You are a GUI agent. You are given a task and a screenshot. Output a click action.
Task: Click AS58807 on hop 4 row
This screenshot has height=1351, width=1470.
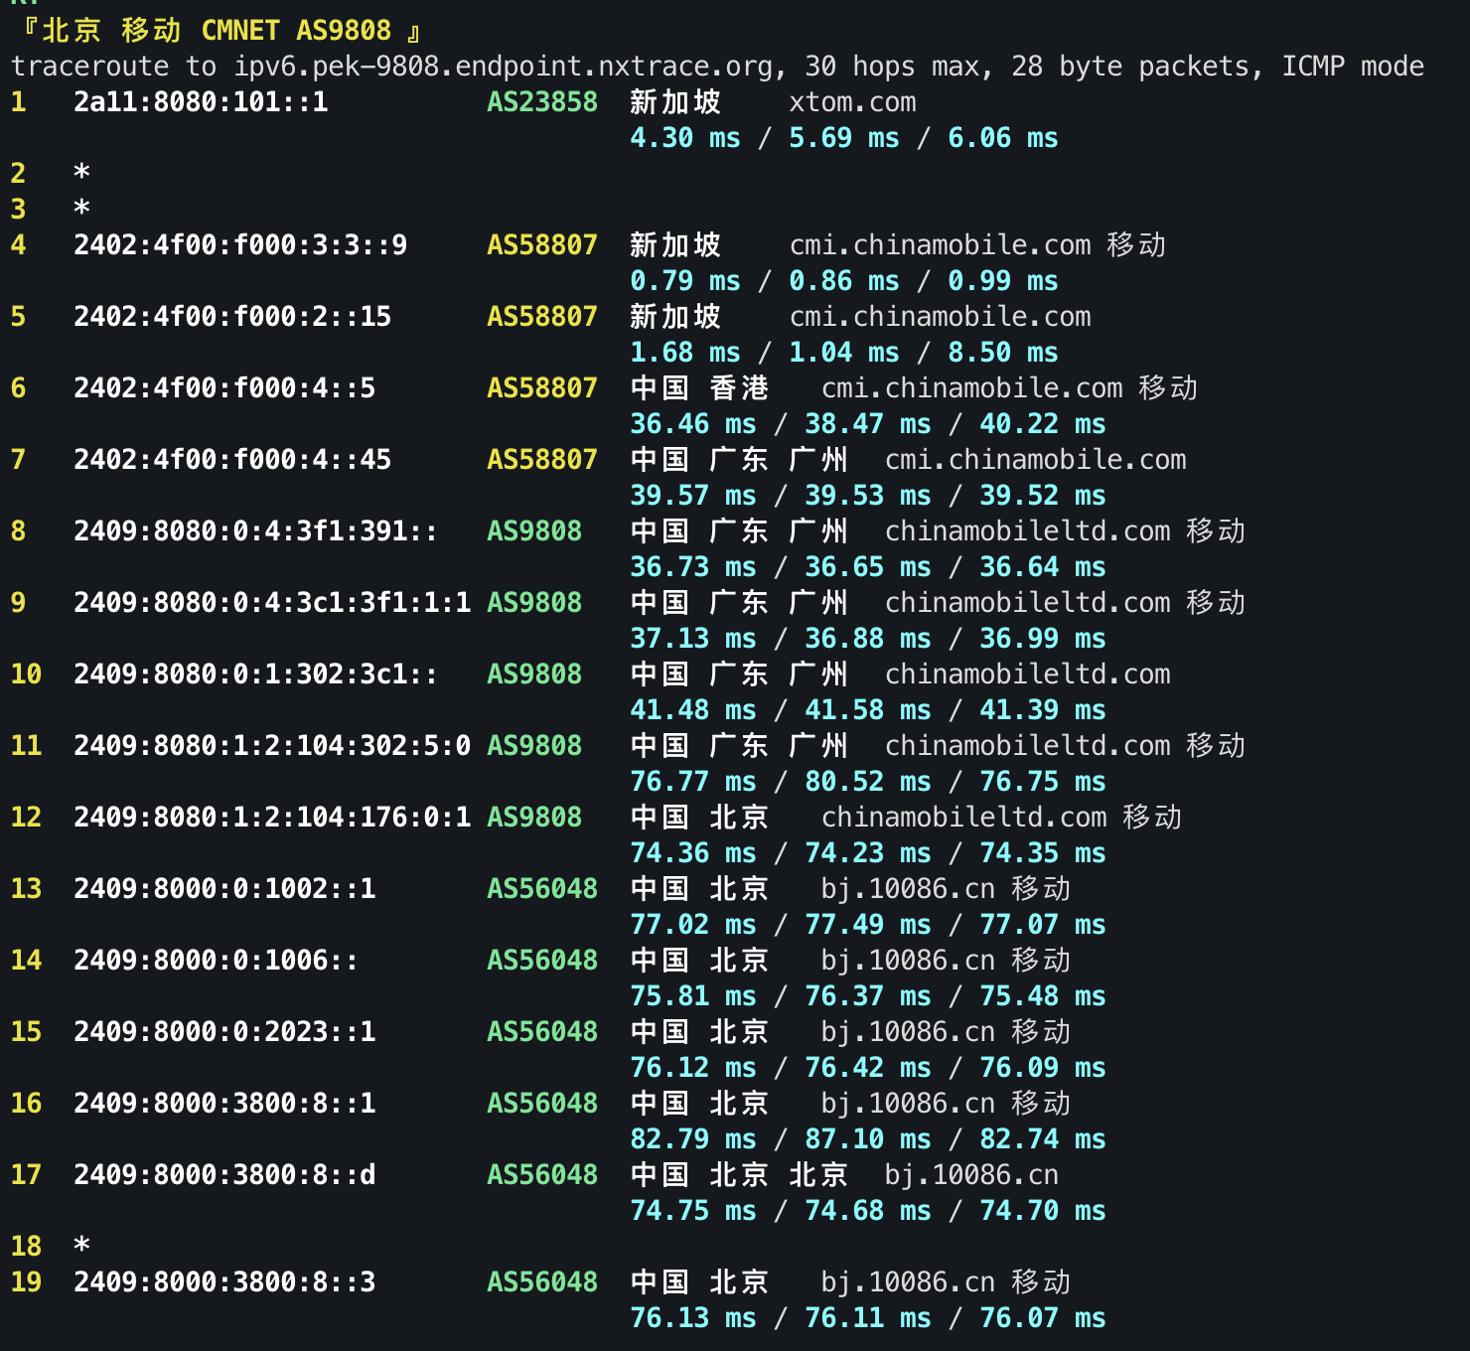[x=542, y=245]
